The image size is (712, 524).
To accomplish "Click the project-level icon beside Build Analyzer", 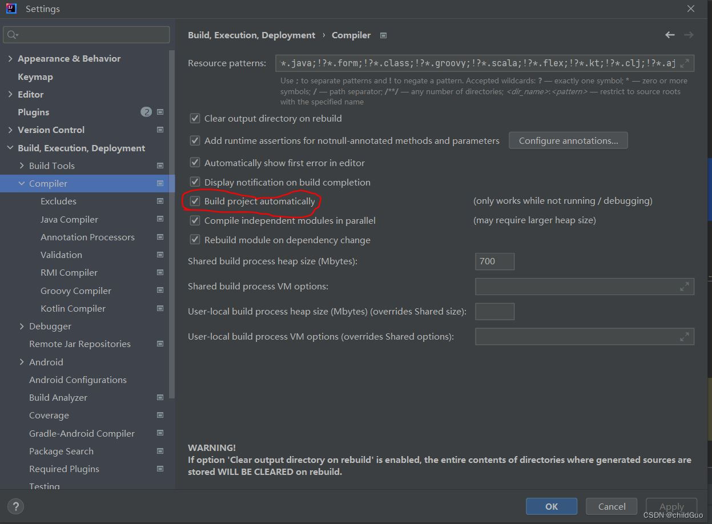I will [x=160, y=397].
